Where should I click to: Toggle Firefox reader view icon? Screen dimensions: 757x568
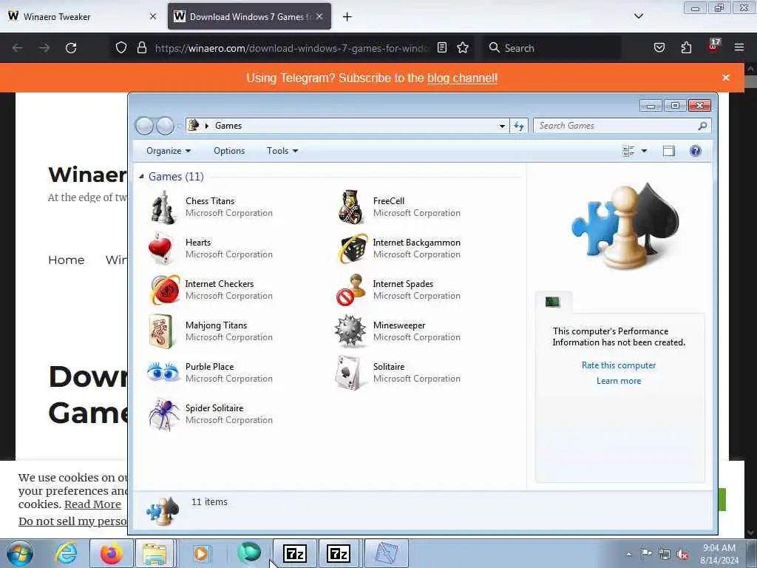click(442, 48)
